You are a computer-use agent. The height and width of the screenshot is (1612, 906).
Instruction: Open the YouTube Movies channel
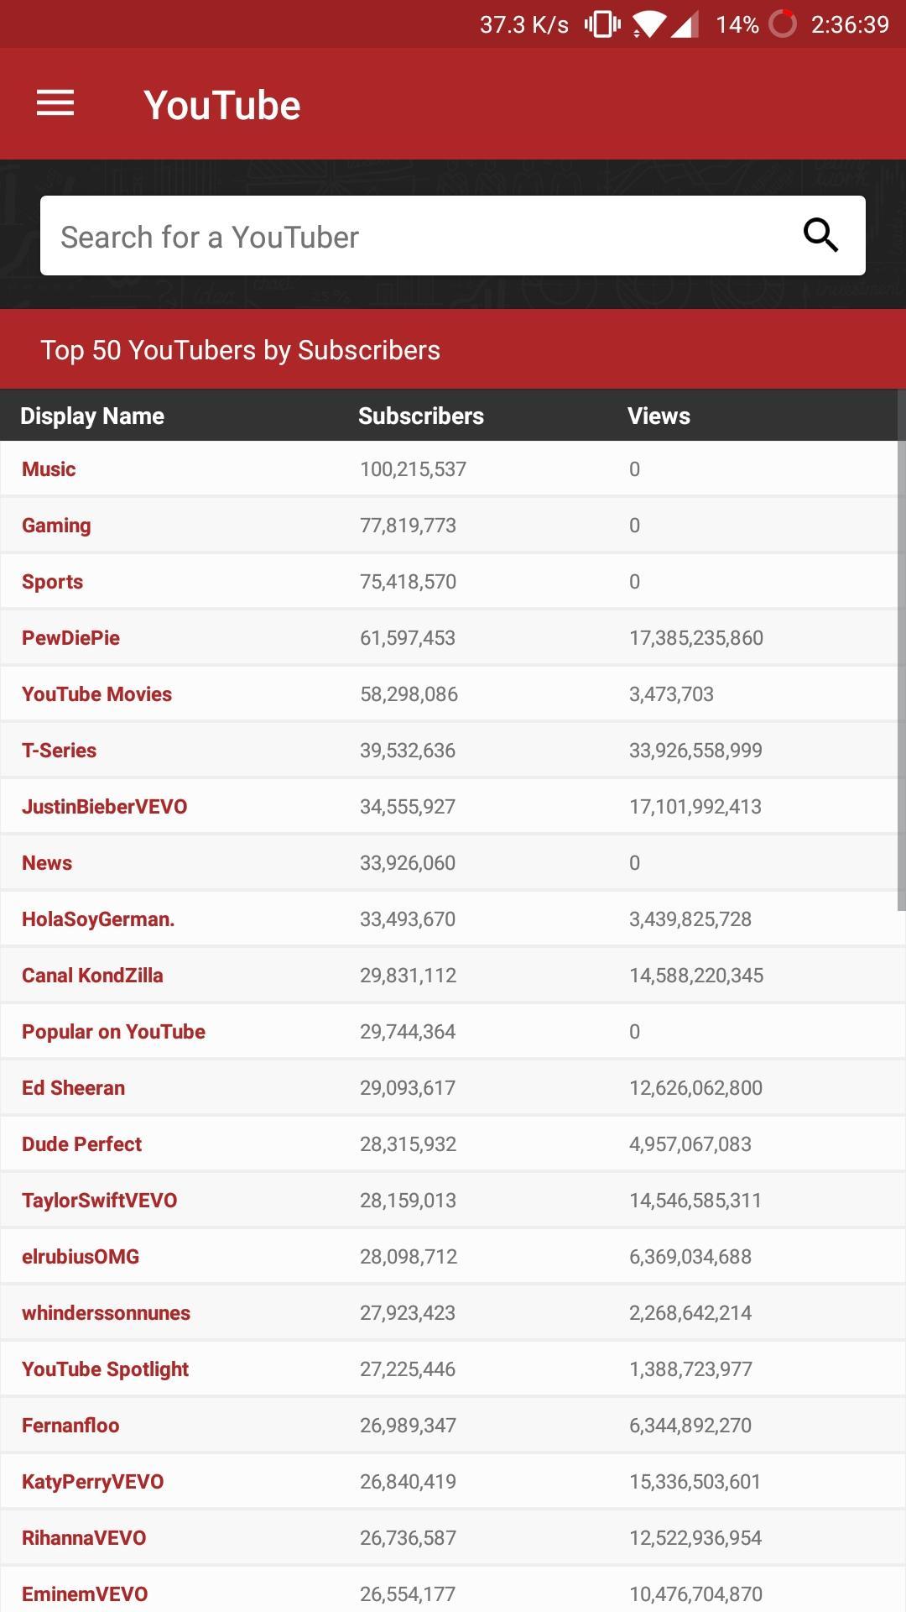click(x=96, y=694)
